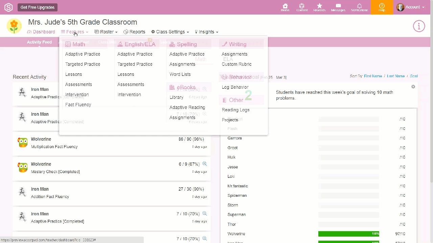Go to Home via house icon
This screenshot has height=243, width=433.
pos(285,7)
